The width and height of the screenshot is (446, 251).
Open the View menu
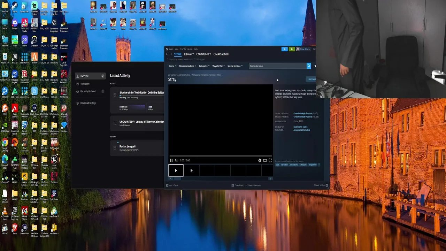pyautogui.click(x=177, y=49)
